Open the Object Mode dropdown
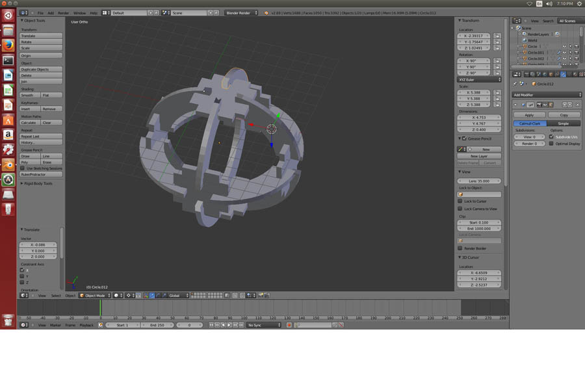The height and width of the screenshot is (390, 585). point(94,296)
